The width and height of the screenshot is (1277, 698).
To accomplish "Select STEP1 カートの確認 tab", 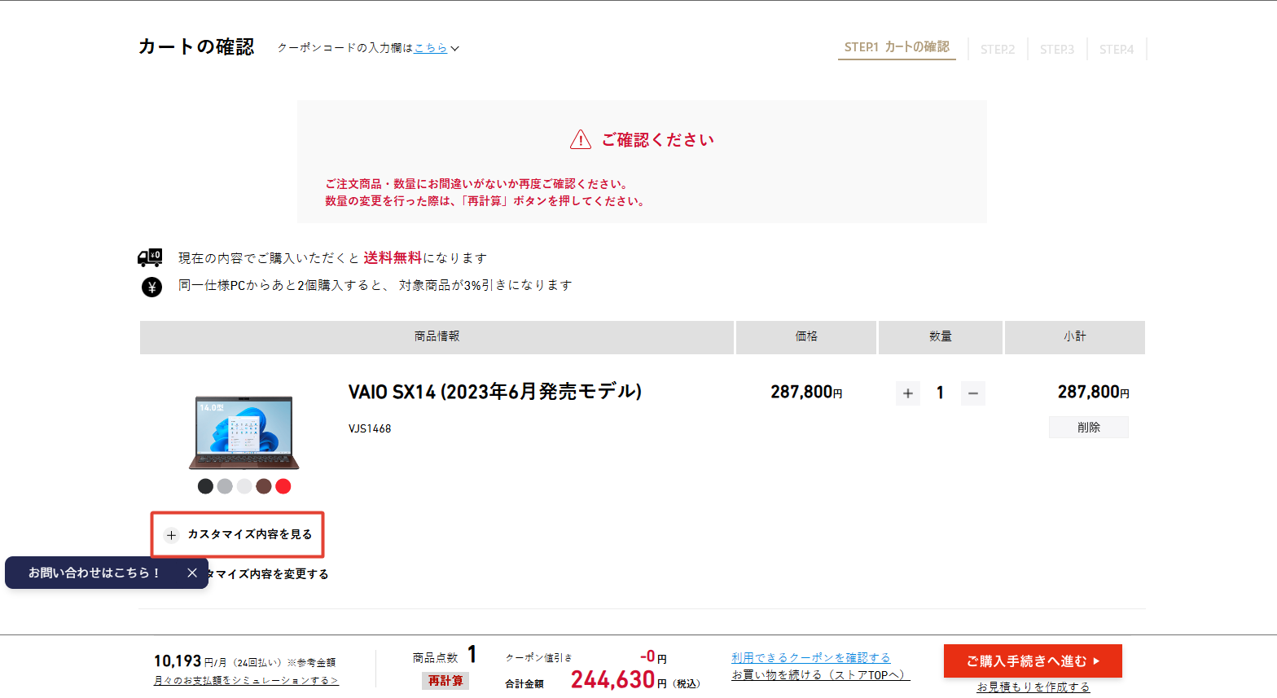I will [x=897, y=47].
